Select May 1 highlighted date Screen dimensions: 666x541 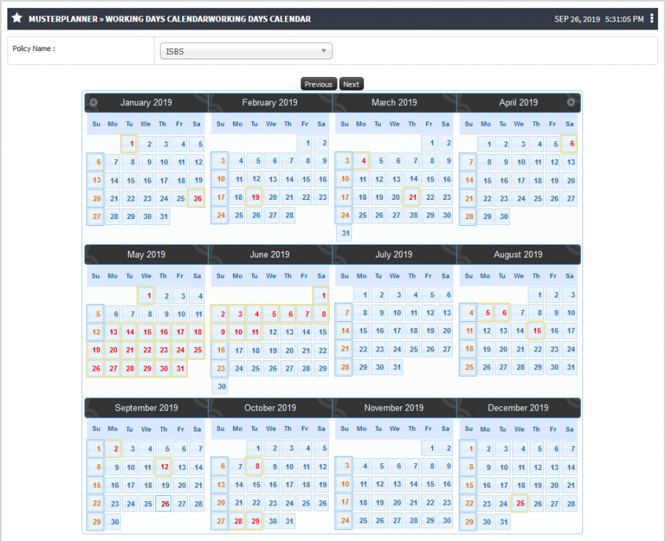point(146,295)
